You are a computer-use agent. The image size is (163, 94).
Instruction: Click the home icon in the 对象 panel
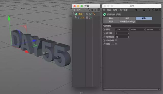coord(92,10)
